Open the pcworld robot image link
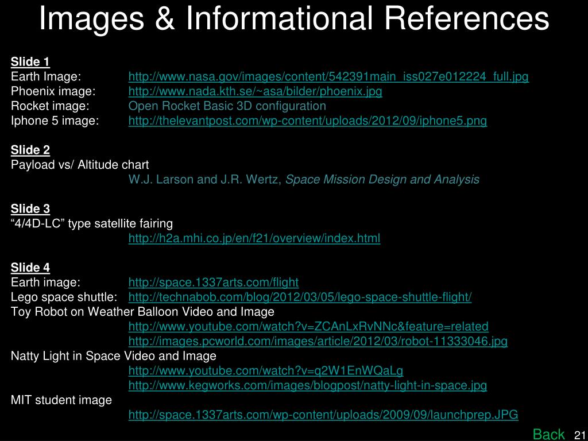588x441 pixels. 318,341
